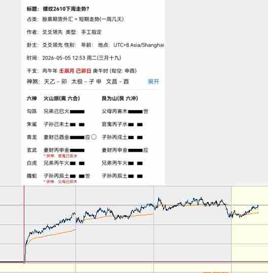Open the 股票期货外汇 category link
This screenshot has width=268, height=273.
coord(58,19)
